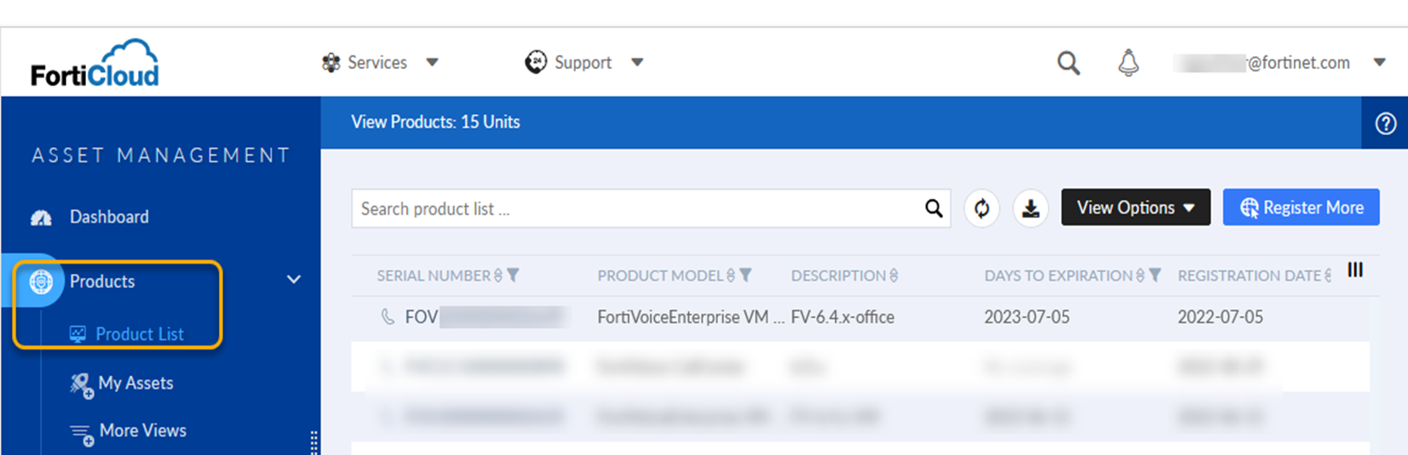Image resolution: width=1408 pixels, height=455 pixels.
Task: Click the Products globe icon
Action: pyautogui.click(x=41, y=282)
